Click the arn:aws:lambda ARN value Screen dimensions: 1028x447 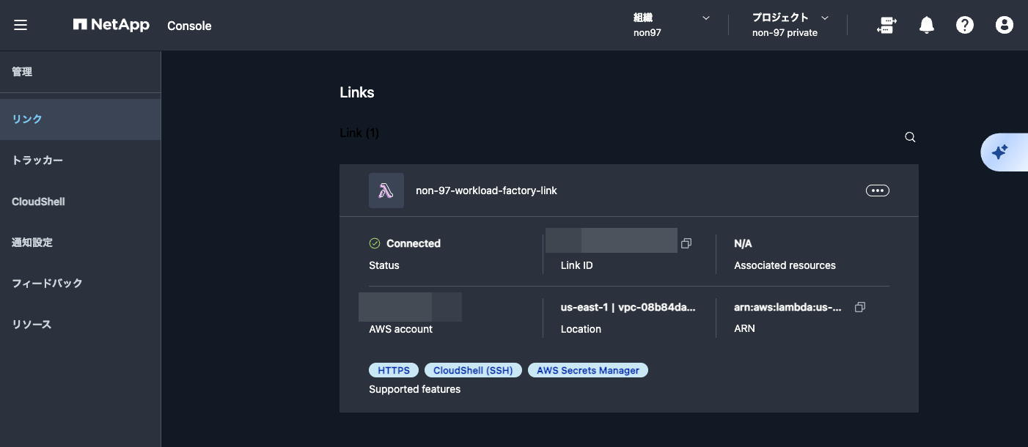pos(788,307)
